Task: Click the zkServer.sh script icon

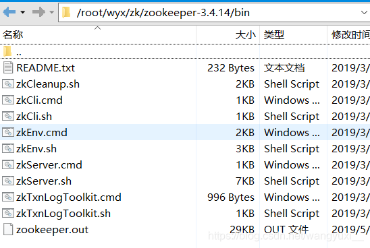Action: click(8, 181)
